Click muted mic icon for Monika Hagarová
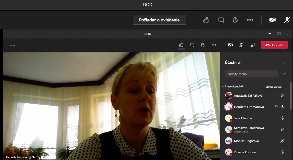The image size is (293, 160). point(282,141)
